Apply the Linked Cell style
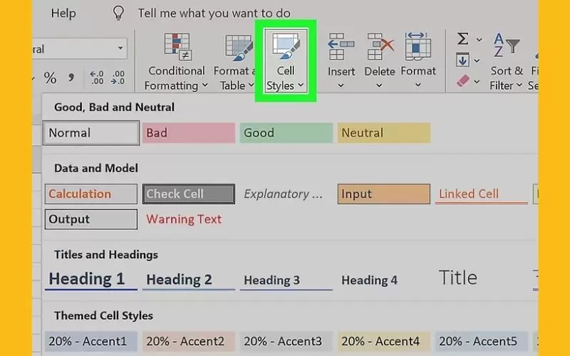The height and width of the screenshot is (356, 570). click(x=482, y=194)
